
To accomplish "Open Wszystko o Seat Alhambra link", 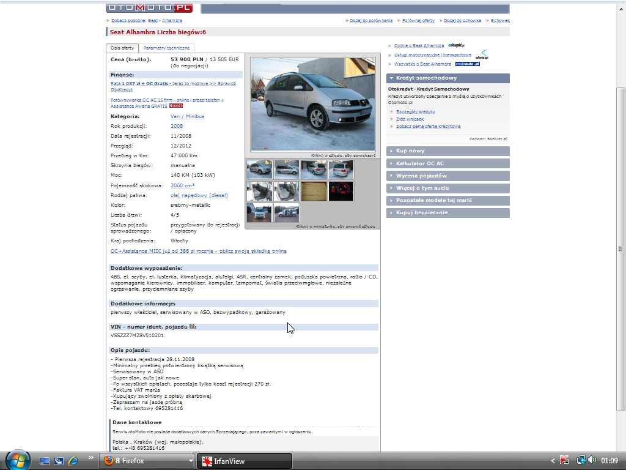I will pos(422,64).
